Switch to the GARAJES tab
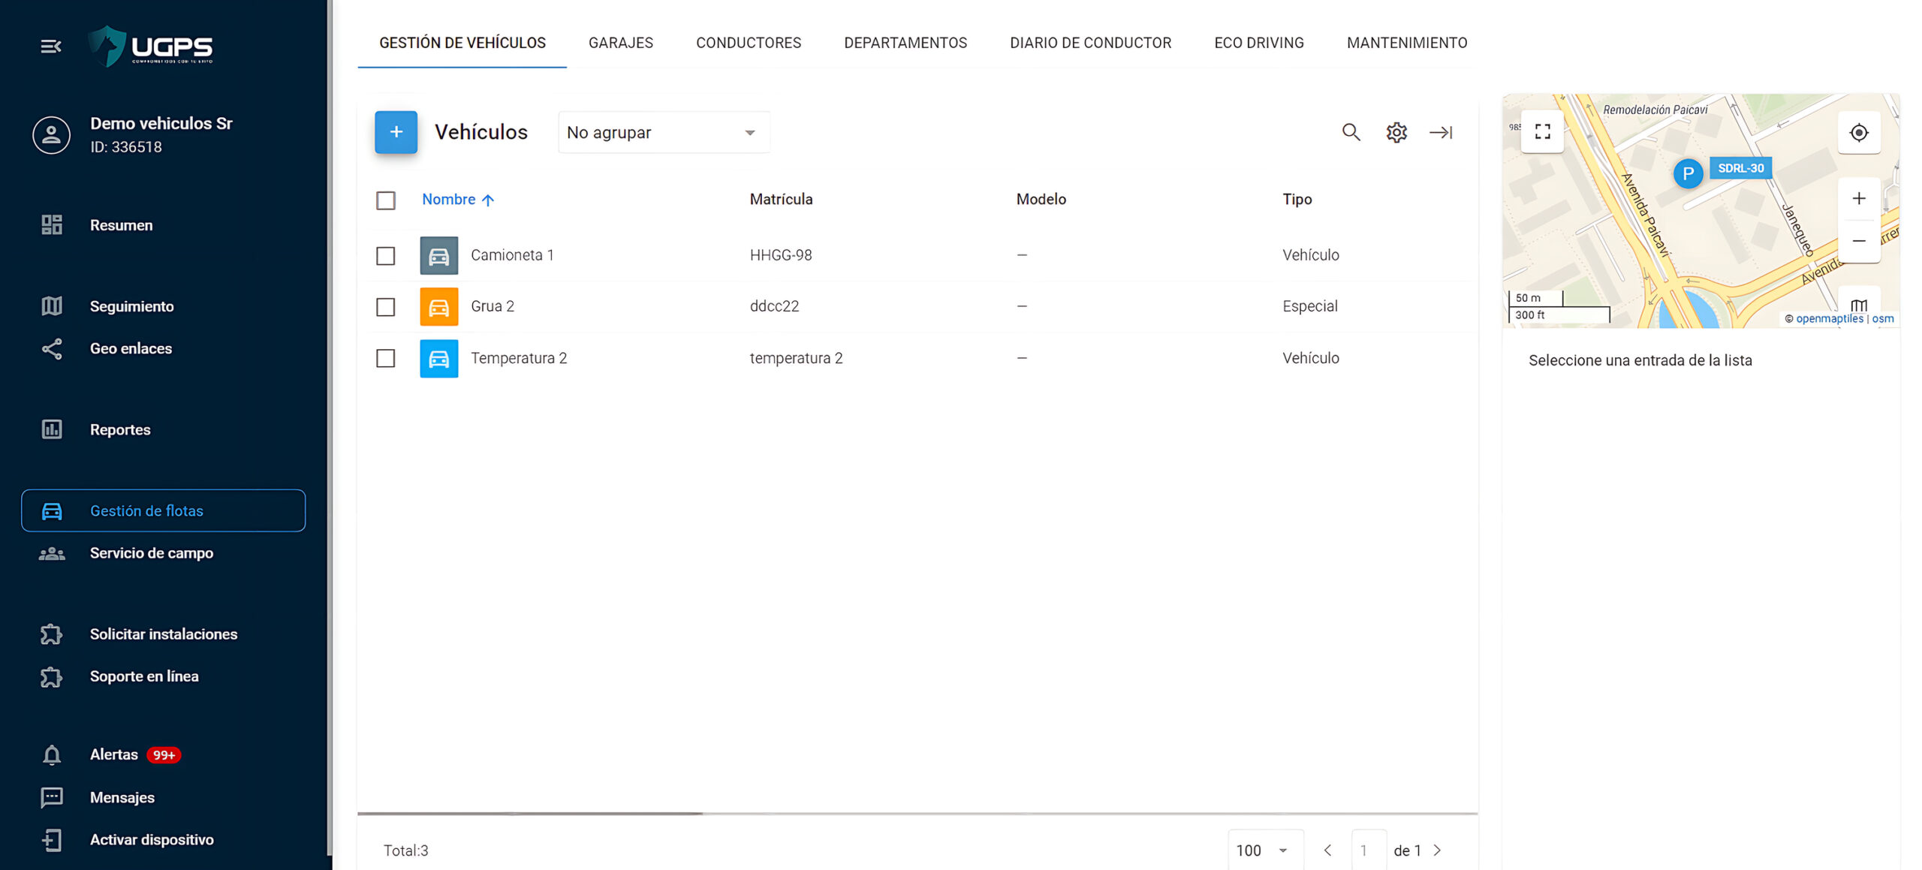The image size is (1922, 870). [620, 43]
